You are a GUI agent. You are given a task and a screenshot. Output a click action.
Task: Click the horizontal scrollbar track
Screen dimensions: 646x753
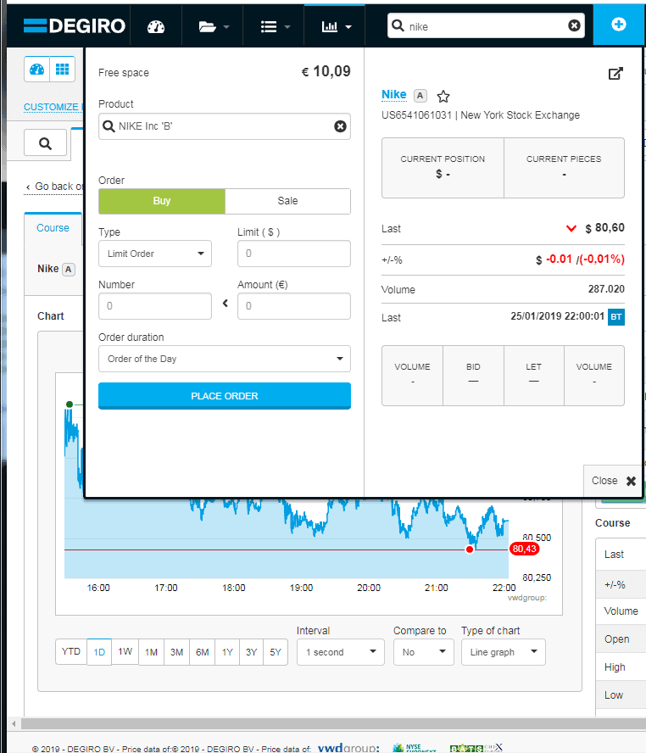(333, 723)
